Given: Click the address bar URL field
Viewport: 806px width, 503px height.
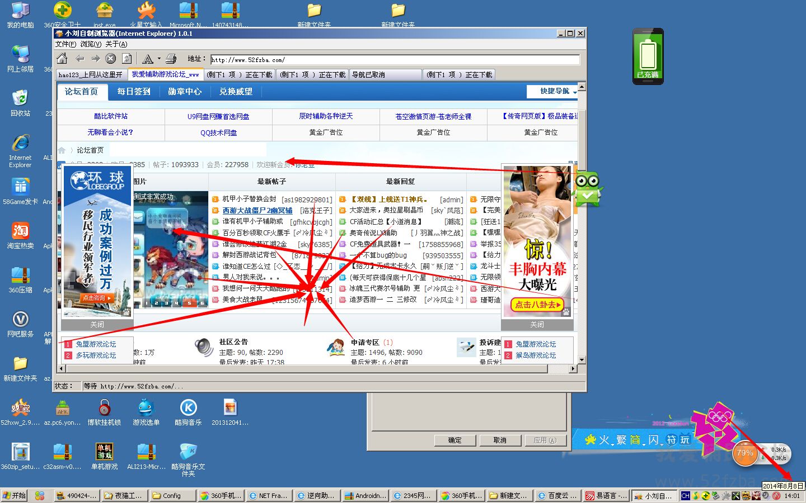Looking at the screenshot, I should click(395, 60).
